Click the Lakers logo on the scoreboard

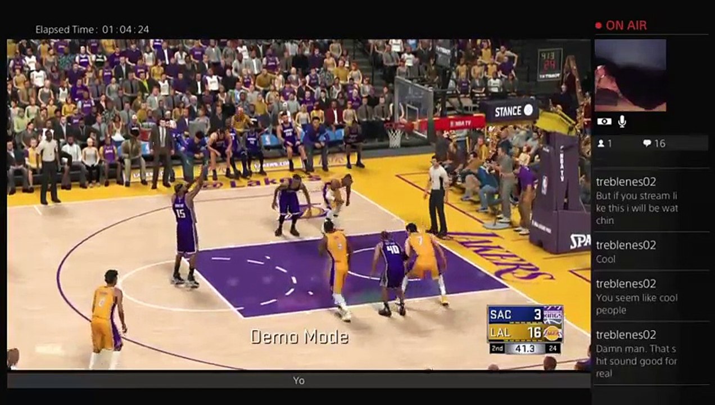(553, 332)
